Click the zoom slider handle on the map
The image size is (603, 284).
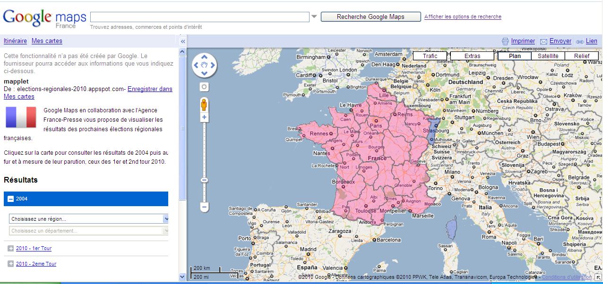click(204, 180)
